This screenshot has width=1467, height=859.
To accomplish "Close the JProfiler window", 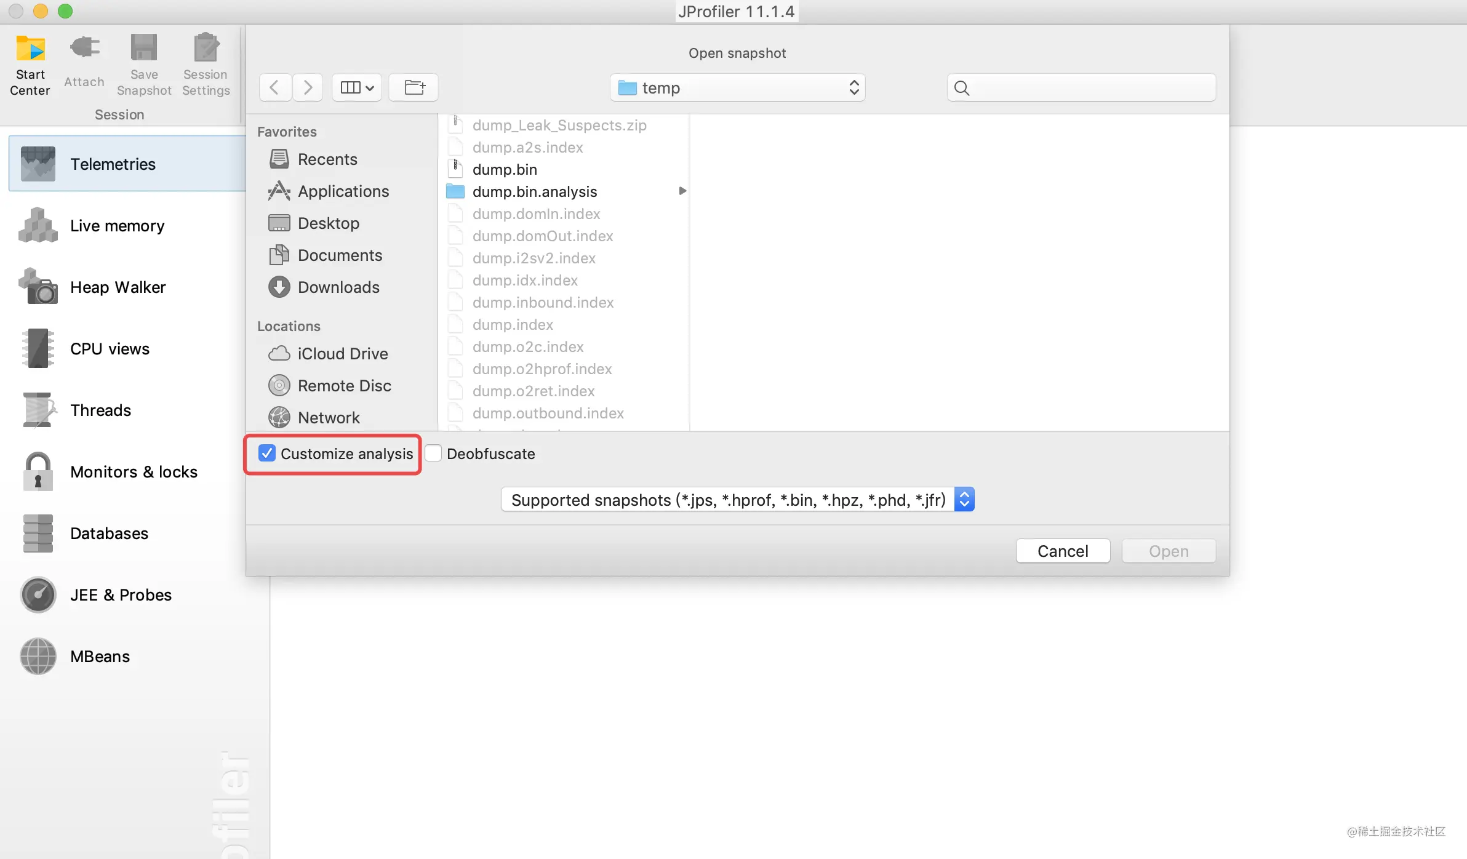I will [x=16, y=11].
